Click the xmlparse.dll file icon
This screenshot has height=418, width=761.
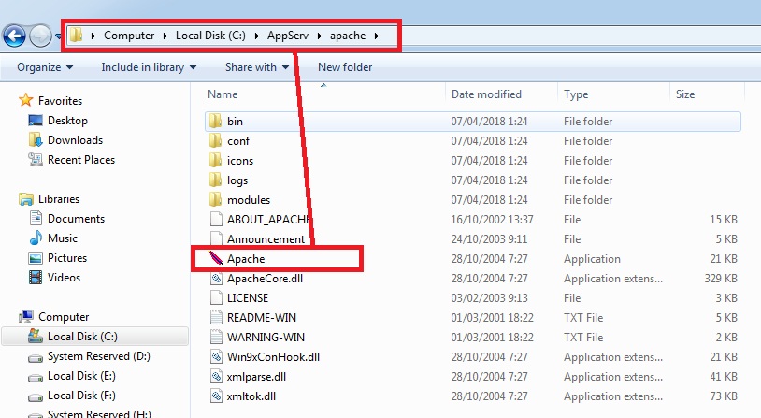[216, 376]
